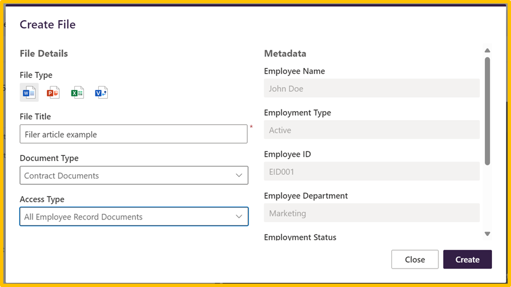Viewport: 511px width, 287px height.
Task: Click the Employee Name field showing John Doe
Action: coord(371,88)
